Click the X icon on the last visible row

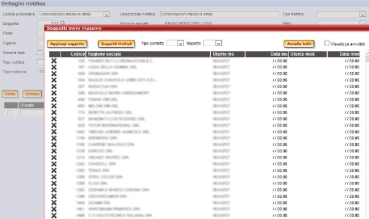tap(54, 215)
